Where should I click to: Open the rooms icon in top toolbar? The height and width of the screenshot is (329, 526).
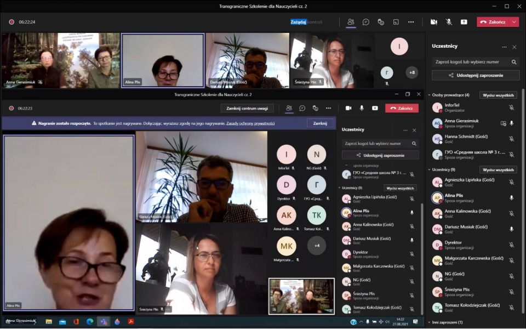pyautogui.click(x=396, y=22)
